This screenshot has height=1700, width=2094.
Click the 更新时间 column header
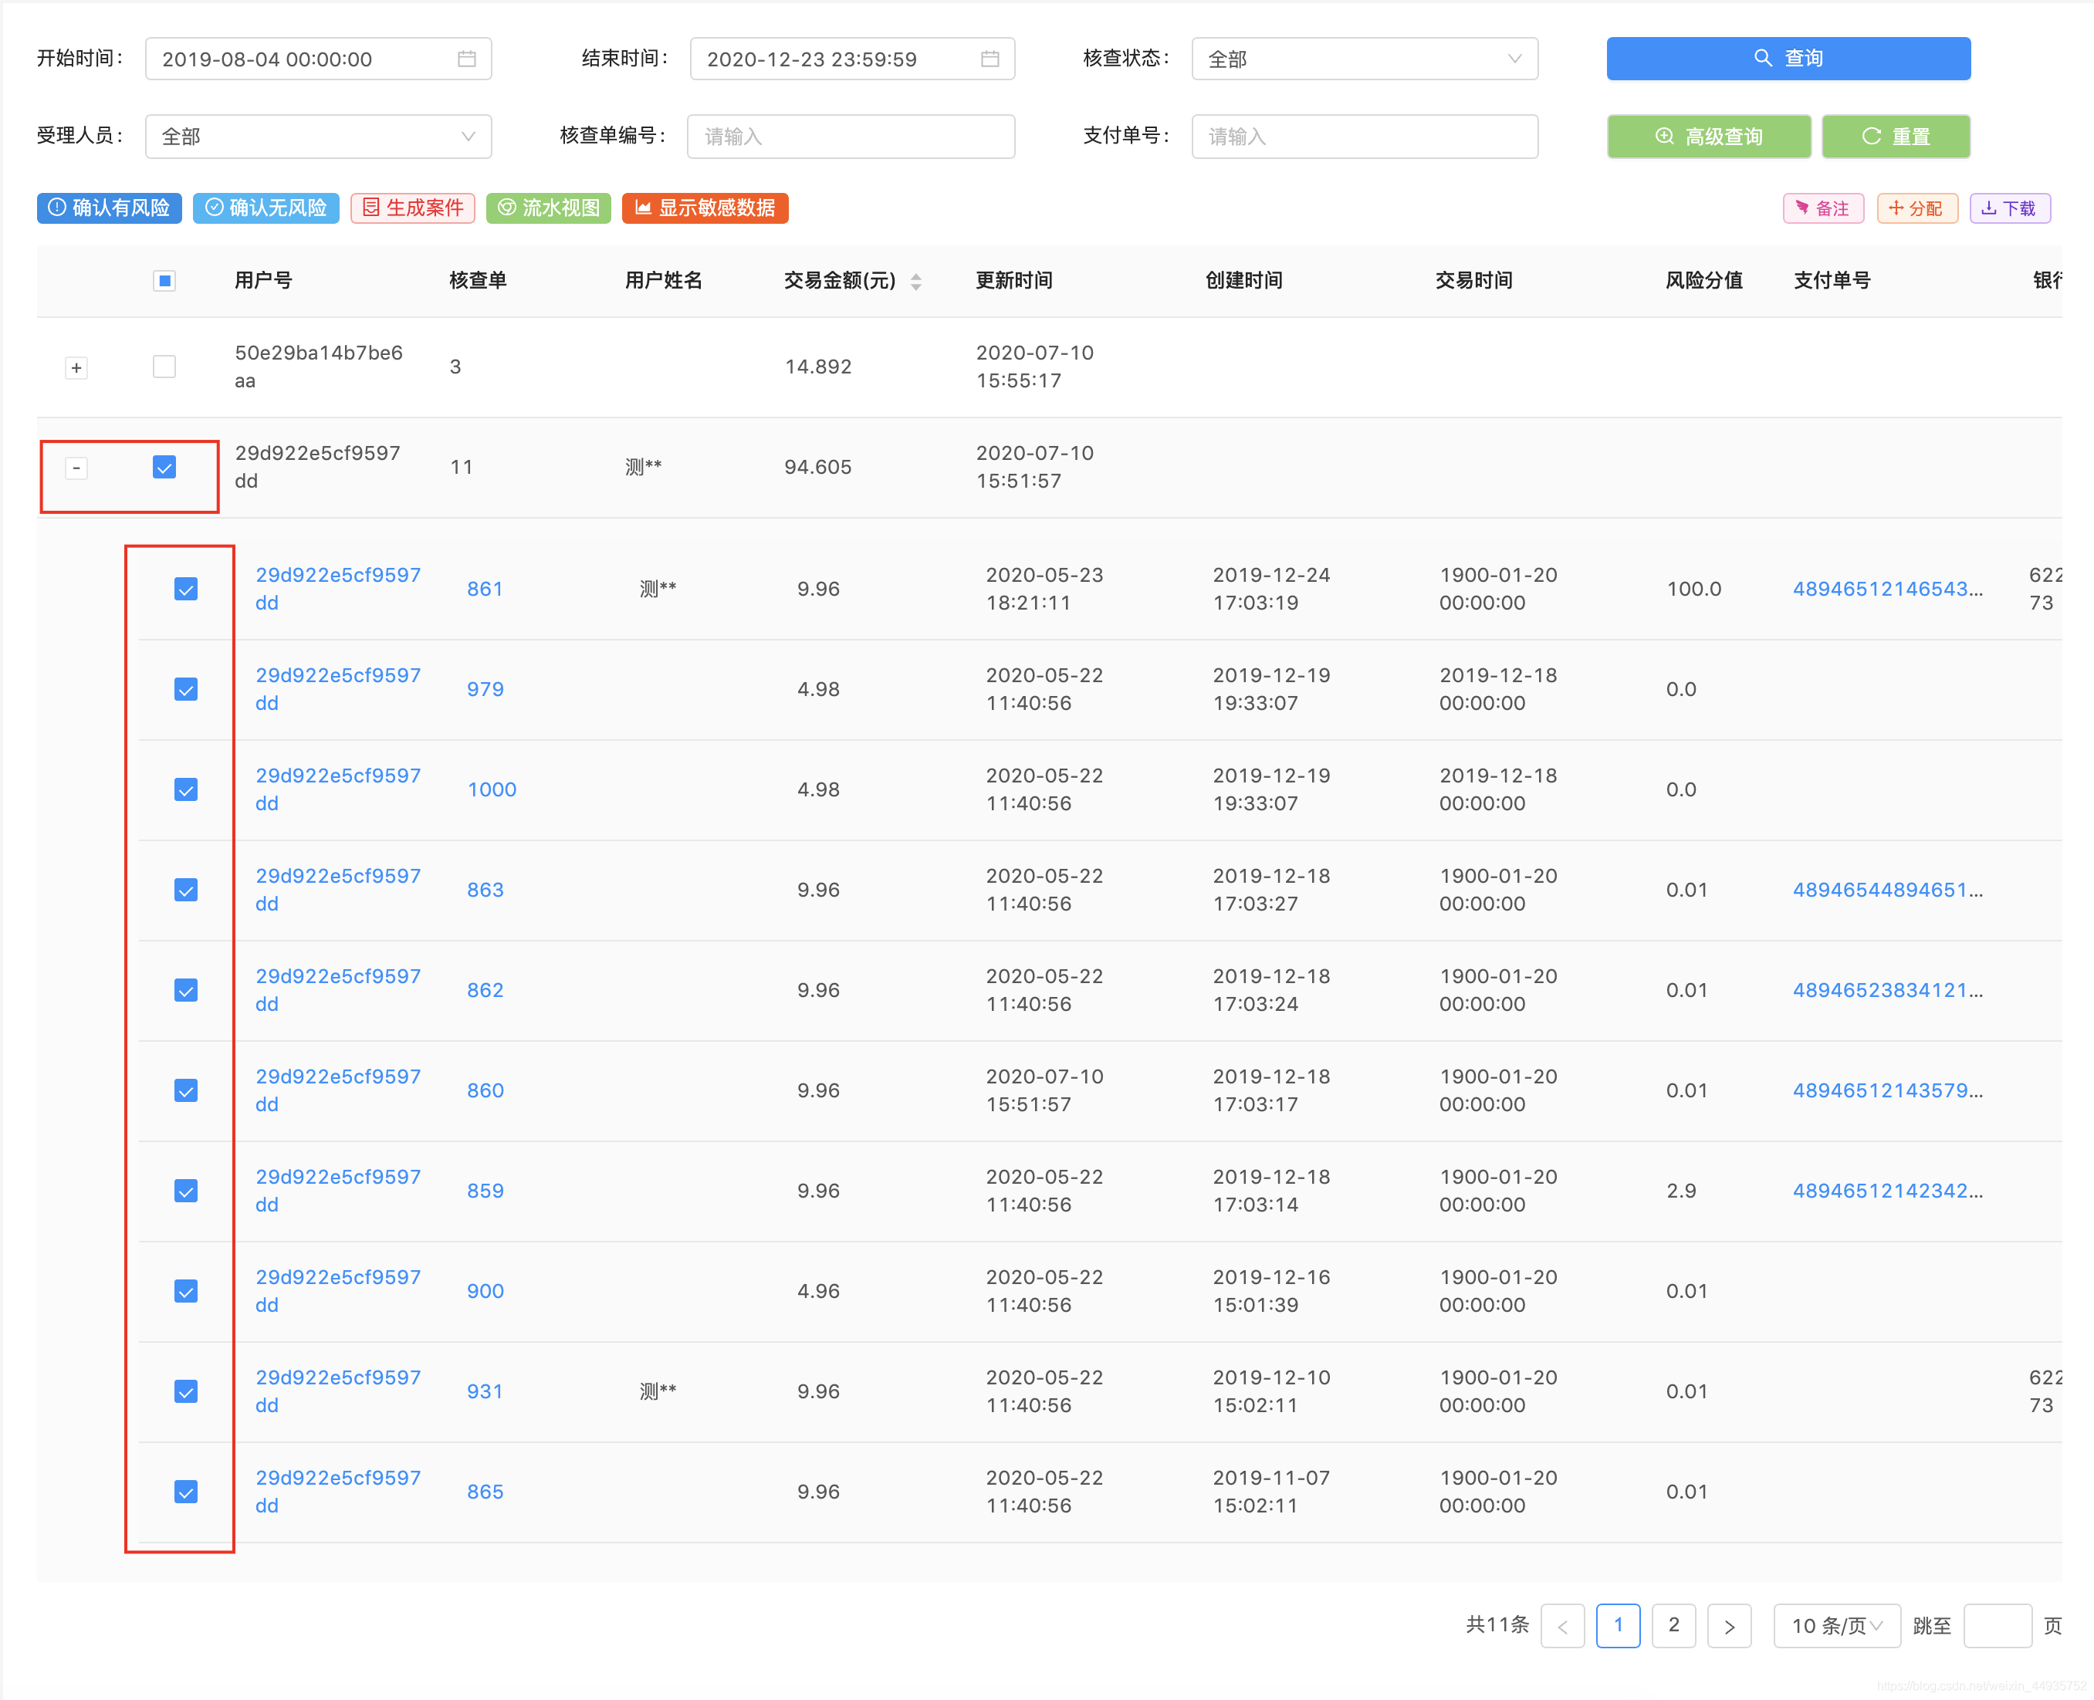[x=1013, y=281]
